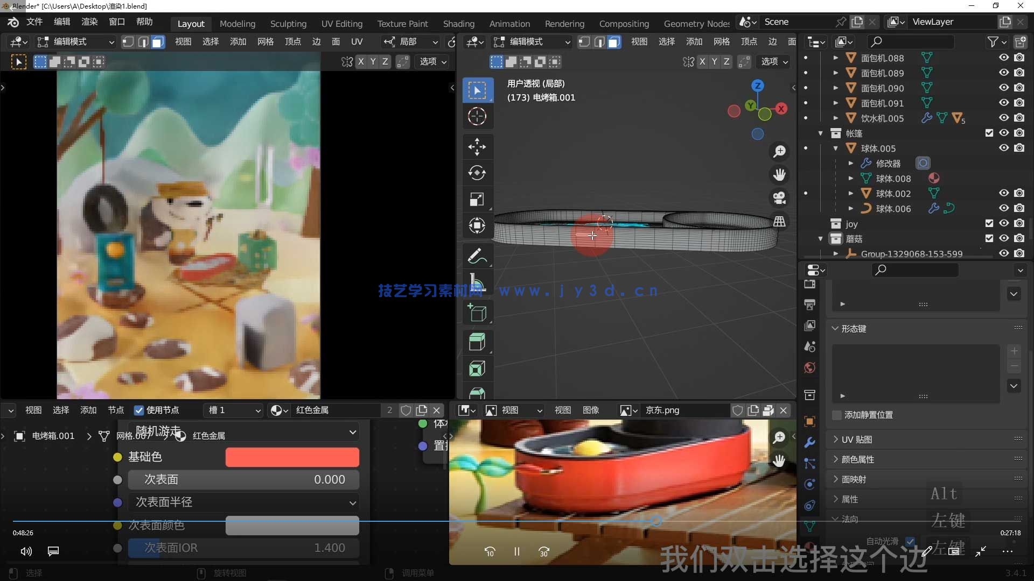Hide 面包机.088 using its eye icon
Viewport: 1034px width, 581px height.
(1004, 58)
